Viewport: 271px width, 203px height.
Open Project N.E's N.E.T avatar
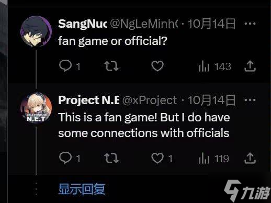(x=36, y=108)
